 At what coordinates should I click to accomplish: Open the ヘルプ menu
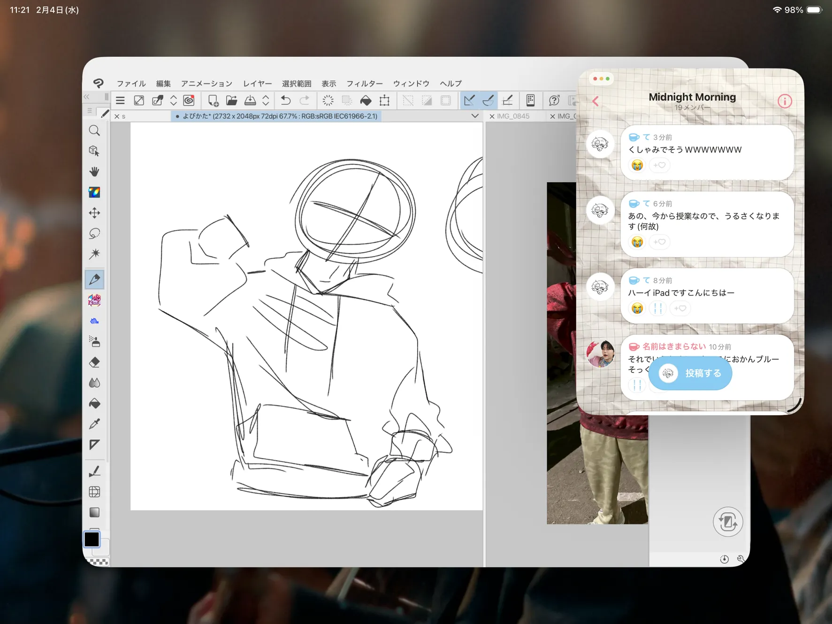click(x=450, y=84)
